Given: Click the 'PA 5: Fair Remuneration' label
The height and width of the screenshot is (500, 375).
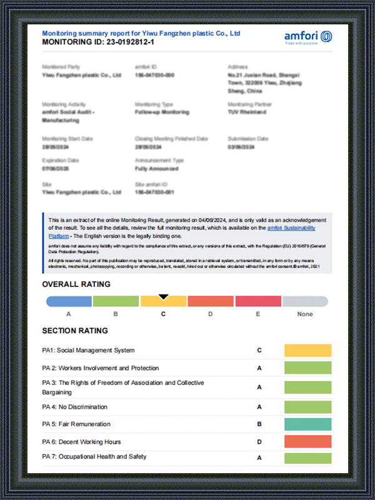Looking at the screenshot, I should (76, 424).
